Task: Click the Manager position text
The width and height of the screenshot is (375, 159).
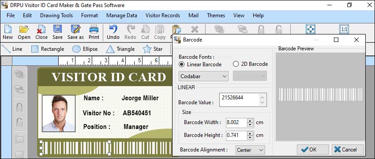Action: pos(136,127)
